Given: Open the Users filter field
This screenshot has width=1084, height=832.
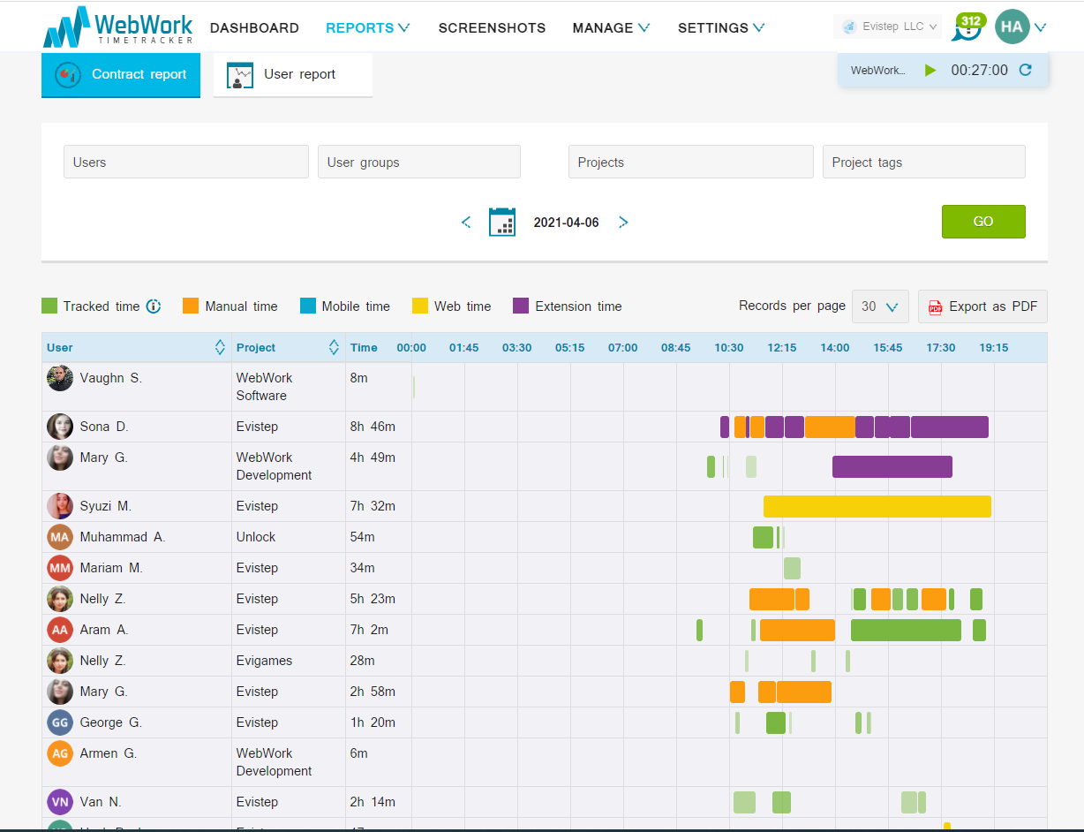Looking at the screenshot, I should click(186, 162).
